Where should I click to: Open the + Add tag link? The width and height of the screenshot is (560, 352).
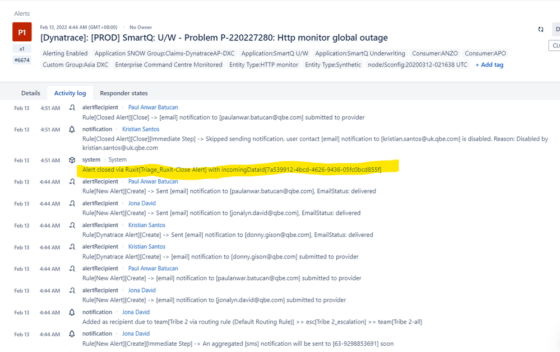(x=489, y=64)
